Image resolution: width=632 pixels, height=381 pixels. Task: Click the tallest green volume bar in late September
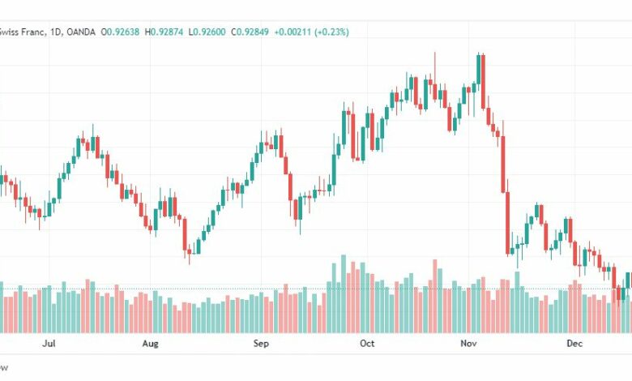pos(344,294)
